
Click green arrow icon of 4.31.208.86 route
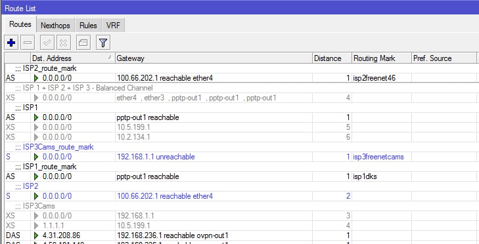pyautogui.click(x=36, y=235)
